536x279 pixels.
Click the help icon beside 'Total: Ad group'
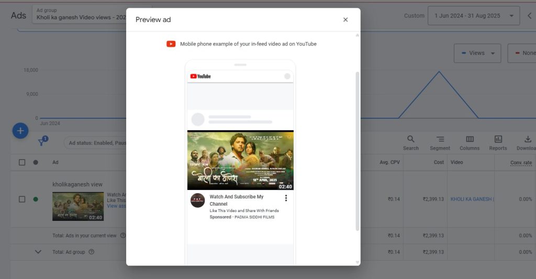[x=91, y=252]
